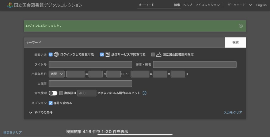Uncheck 巻号を含める option
The height and width of the screenshot is (137, 270).
click(51, 103)
